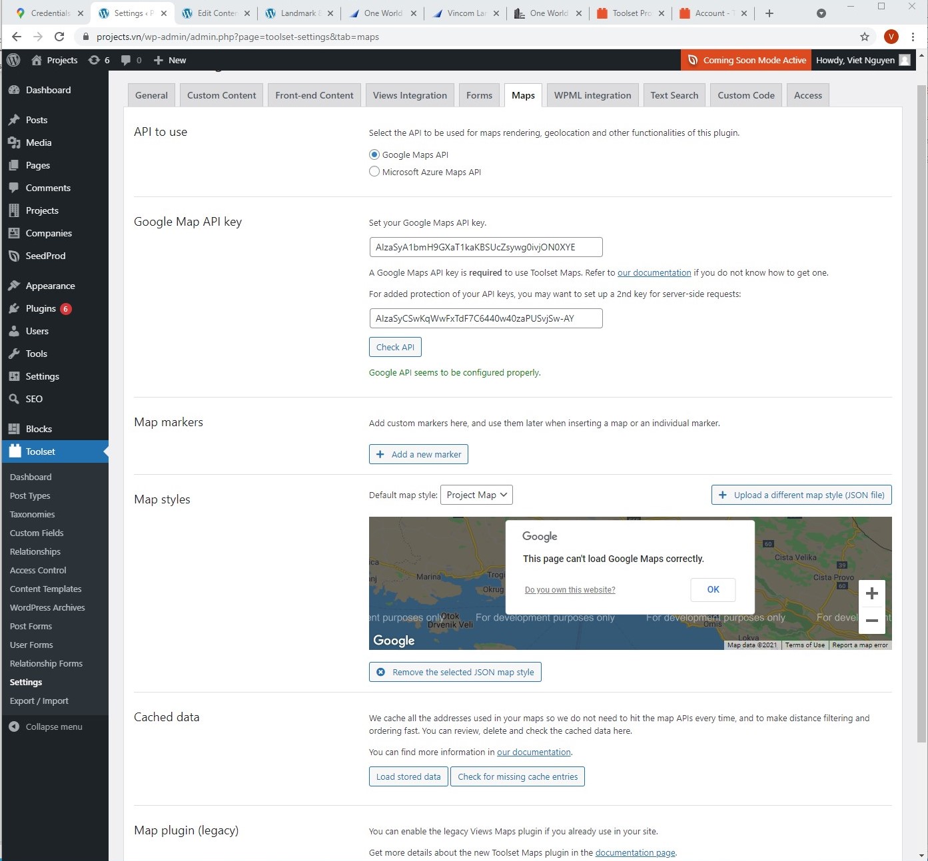
Task: Click the New plus icon in admin bar
Action: click(x=159, y=60)
